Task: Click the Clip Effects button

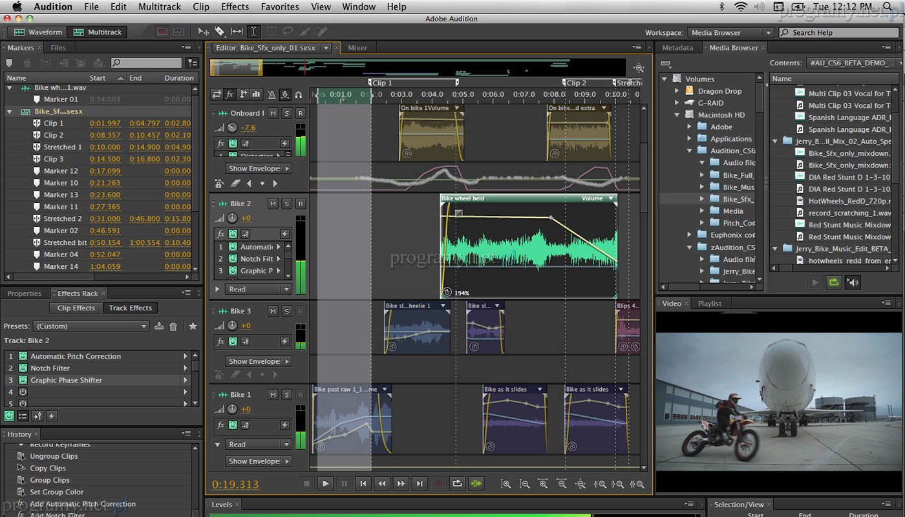Action: [76, 308]
